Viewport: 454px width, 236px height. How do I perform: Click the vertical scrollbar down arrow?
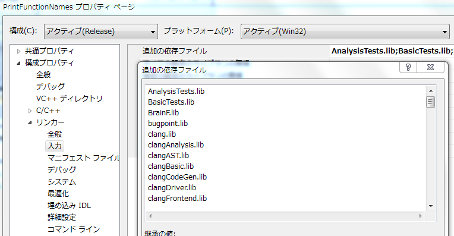(431, 206)
